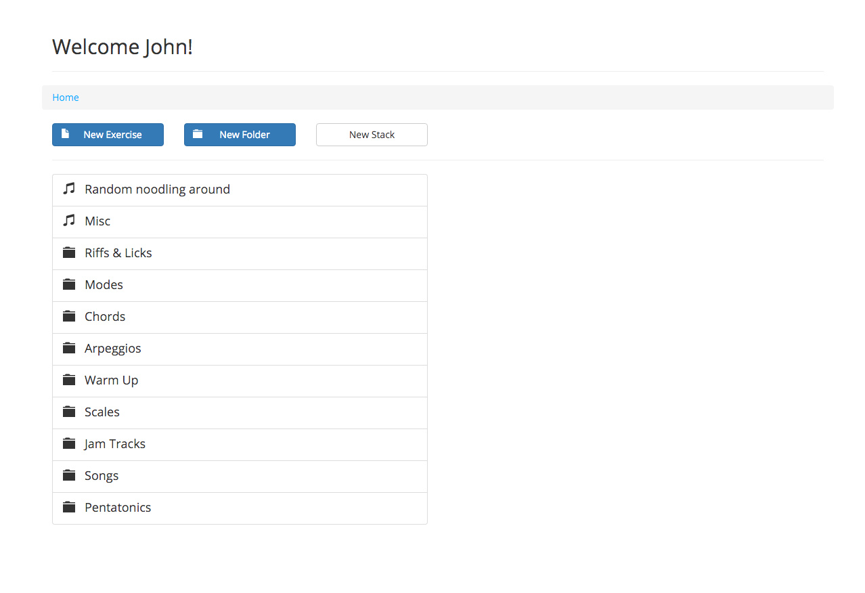Screen dimensions: 865x593
Task: Create a New Folder
Action: coord(240,135)
